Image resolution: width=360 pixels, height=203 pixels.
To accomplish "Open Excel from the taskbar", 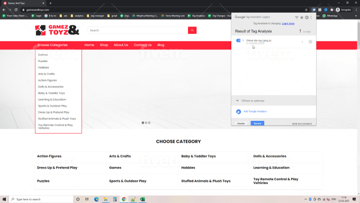I will (x=142, y=199).
